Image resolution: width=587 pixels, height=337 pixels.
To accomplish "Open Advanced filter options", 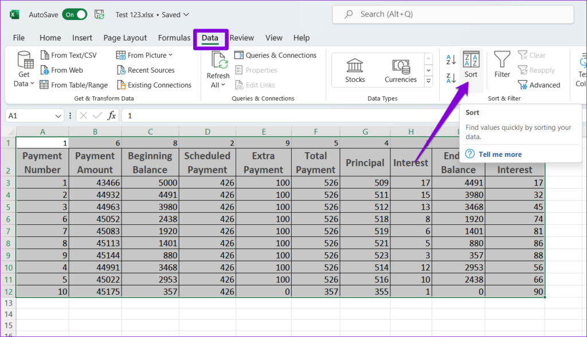I will (x=539, y=85).
